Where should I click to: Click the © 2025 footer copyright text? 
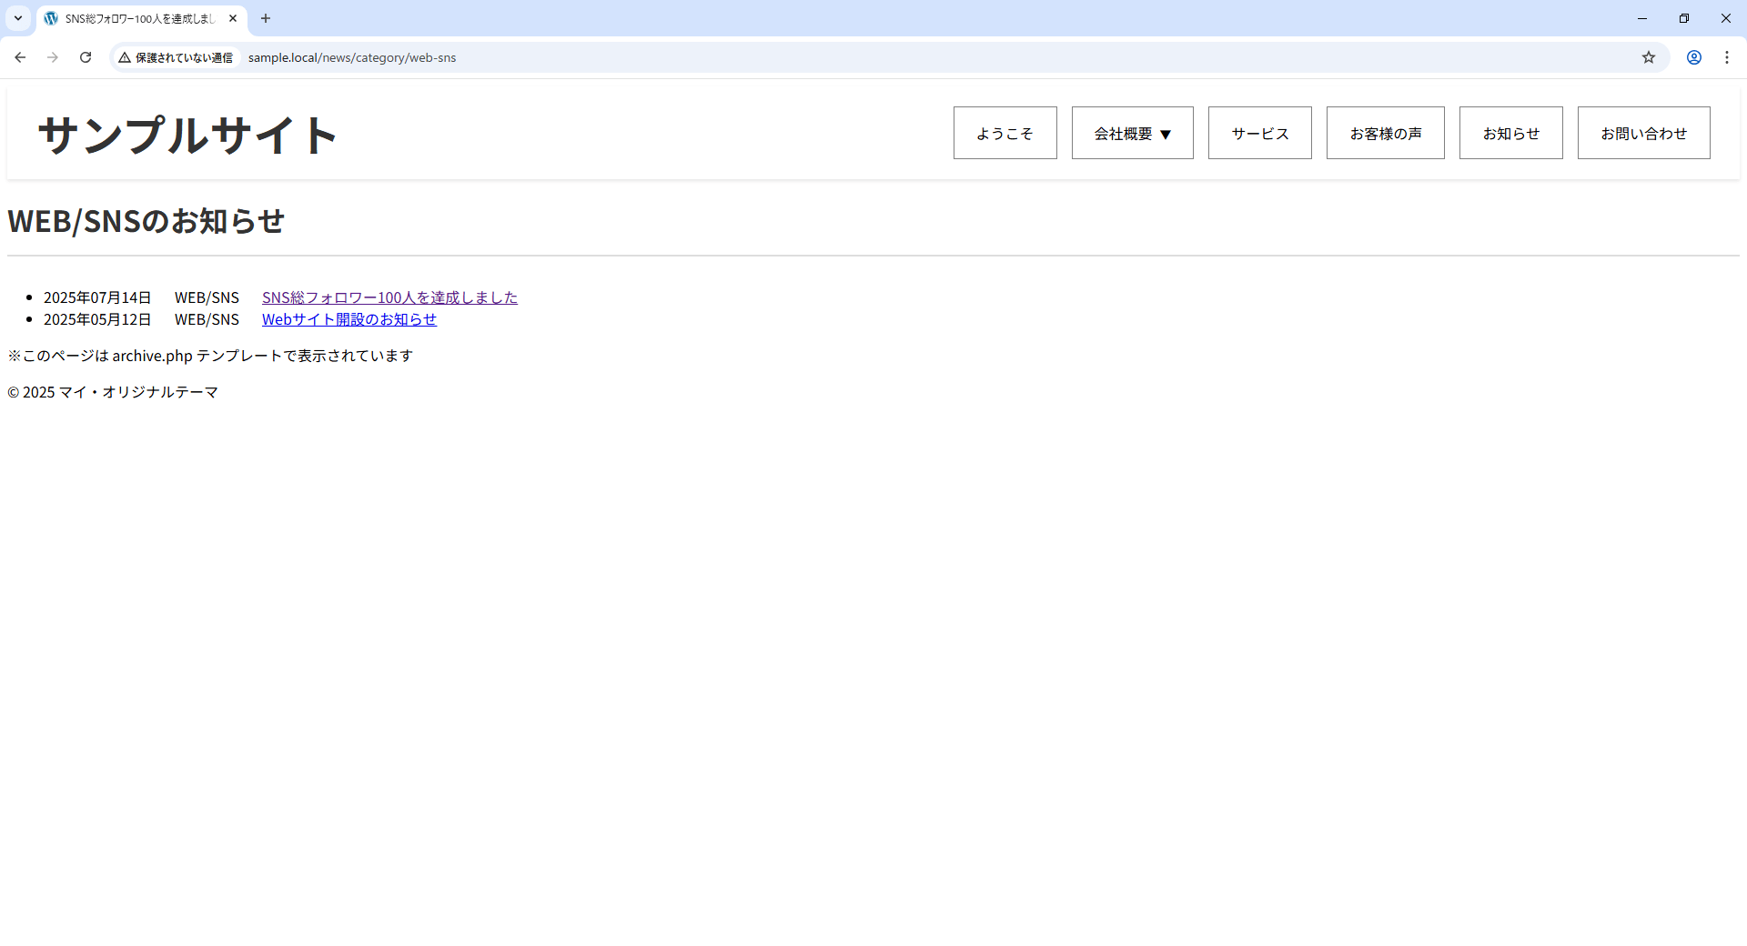tap(113, 392)
